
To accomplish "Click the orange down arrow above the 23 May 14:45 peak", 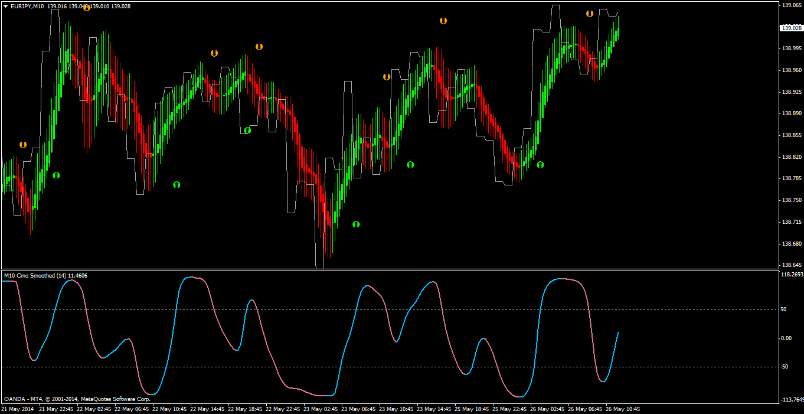I will (443, 21).
